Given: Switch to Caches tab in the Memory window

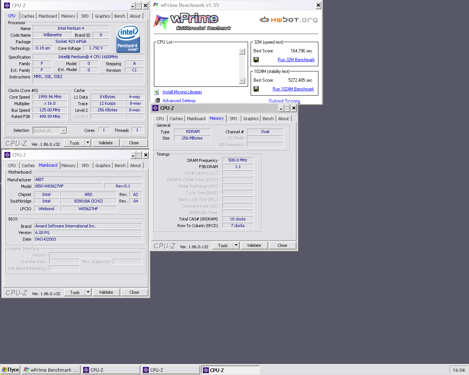Looking at the screenshot, I should coord(176,119).
